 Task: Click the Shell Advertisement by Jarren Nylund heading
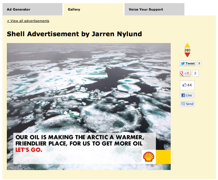74,34
